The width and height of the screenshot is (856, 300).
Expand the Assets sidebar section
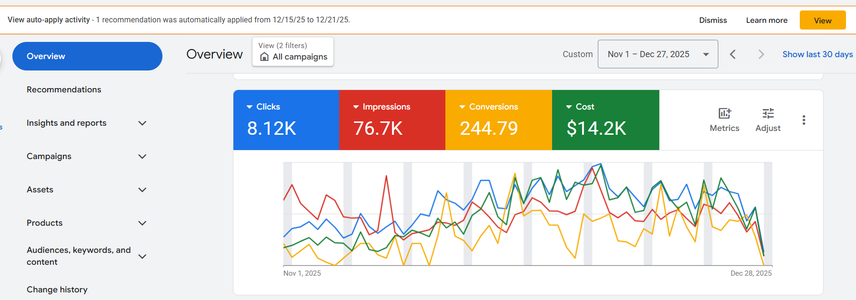142,190
